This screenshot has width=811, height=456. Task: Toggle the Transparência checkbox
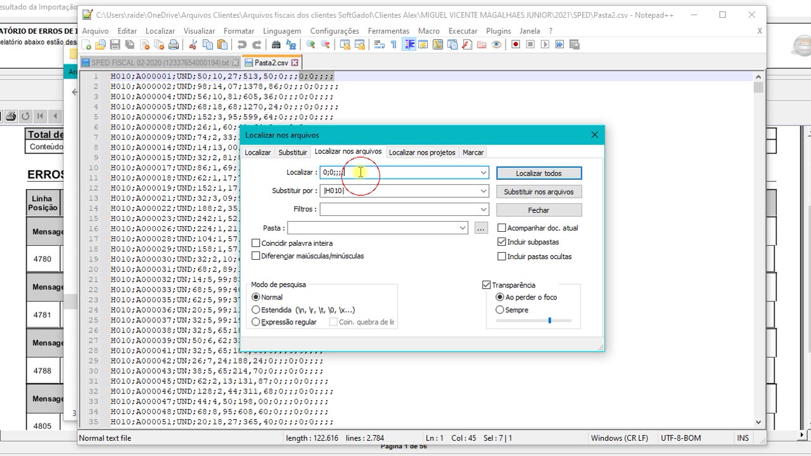pyautogui.click(x=487, y=285)
